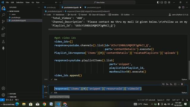The width and height of the screenshot is (190, 107).
Task: Open Explorer views and more actions
Action: pos(39,7)
